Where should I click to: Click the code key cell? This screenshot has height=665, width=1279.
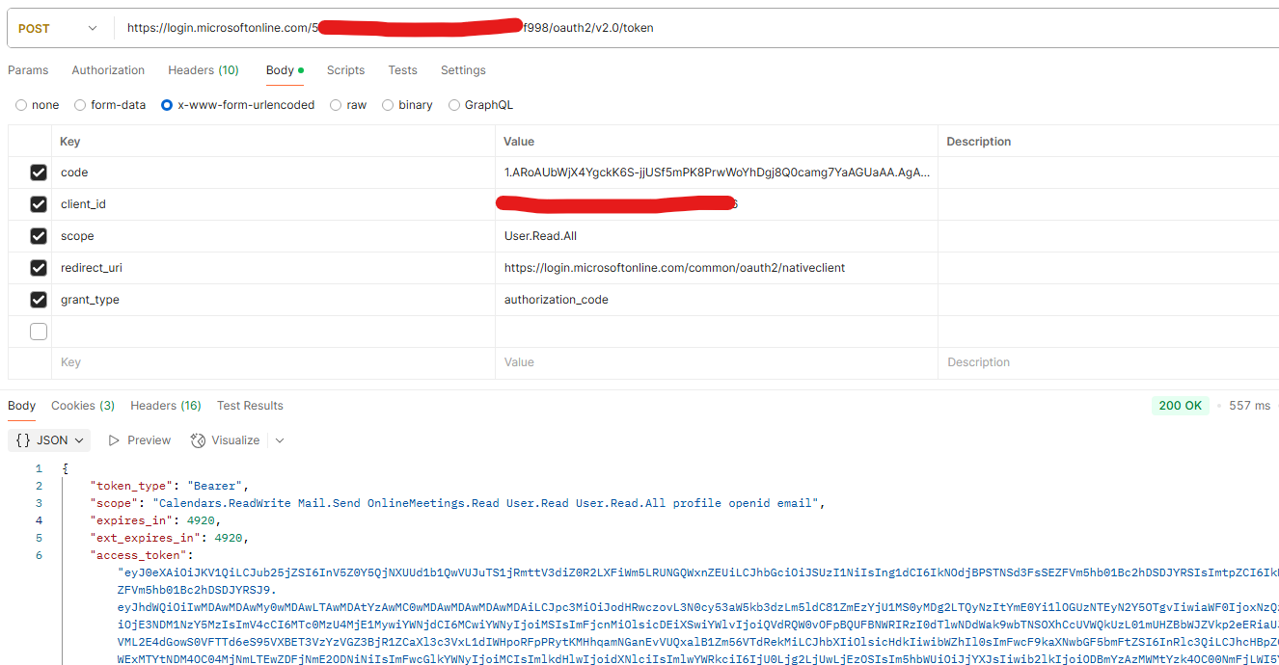[x=273, y=173]
